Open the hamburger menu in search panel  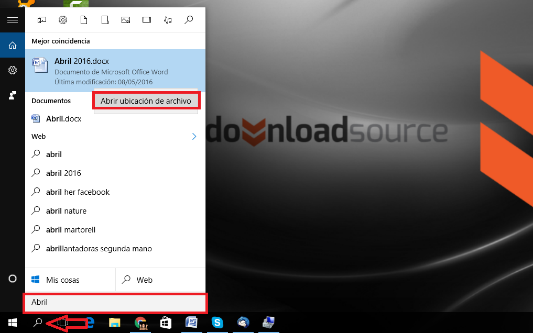click(13, 20)
